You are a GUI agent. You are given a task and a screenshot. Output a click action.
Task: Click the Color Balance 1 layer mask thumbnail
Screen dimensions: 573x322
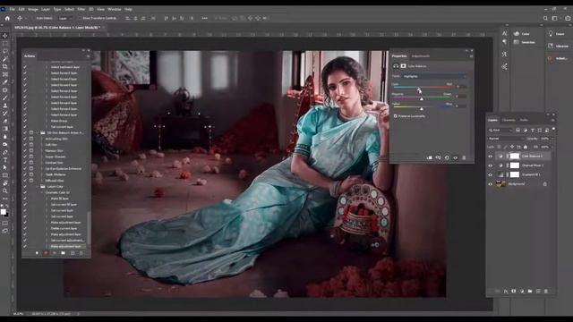pos(515,157)
